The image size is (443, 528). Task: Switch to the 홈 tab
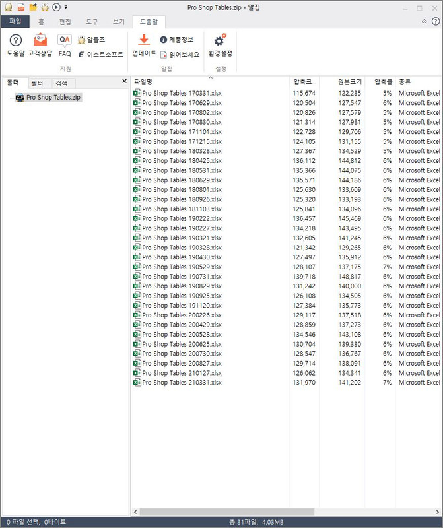pos(41,22)
